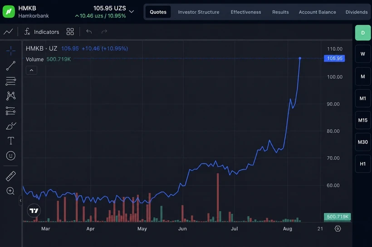Screen dimensions: 372x247
Task: Open the Fibonacci retracement tool
Action: point(11,81)
